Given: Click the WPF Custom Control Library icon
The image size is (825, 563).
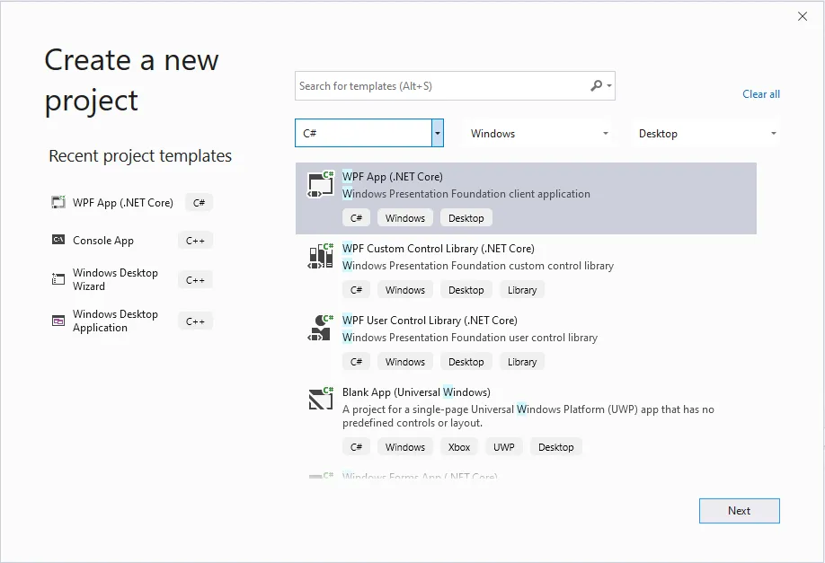Looking at the screenshot, I should coord(321,256).
